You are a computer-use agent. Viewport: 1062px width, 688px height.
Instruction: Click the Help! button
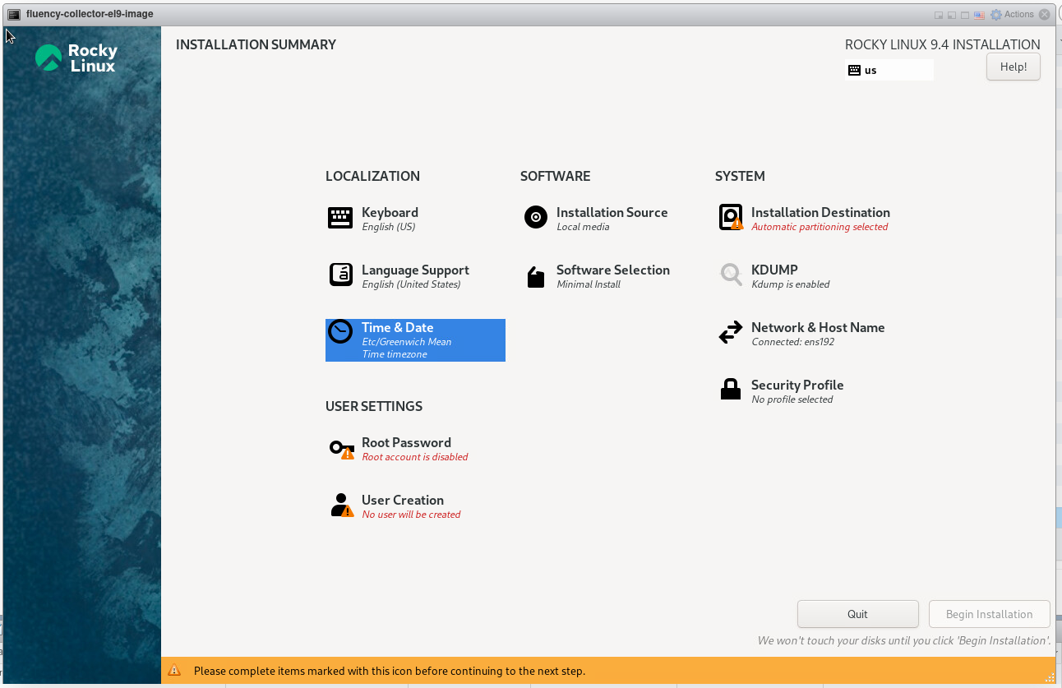pos(1013,67)
